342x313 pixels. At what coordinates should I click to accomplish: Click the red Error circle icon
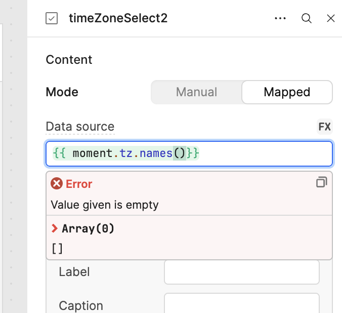pos(57,183)
